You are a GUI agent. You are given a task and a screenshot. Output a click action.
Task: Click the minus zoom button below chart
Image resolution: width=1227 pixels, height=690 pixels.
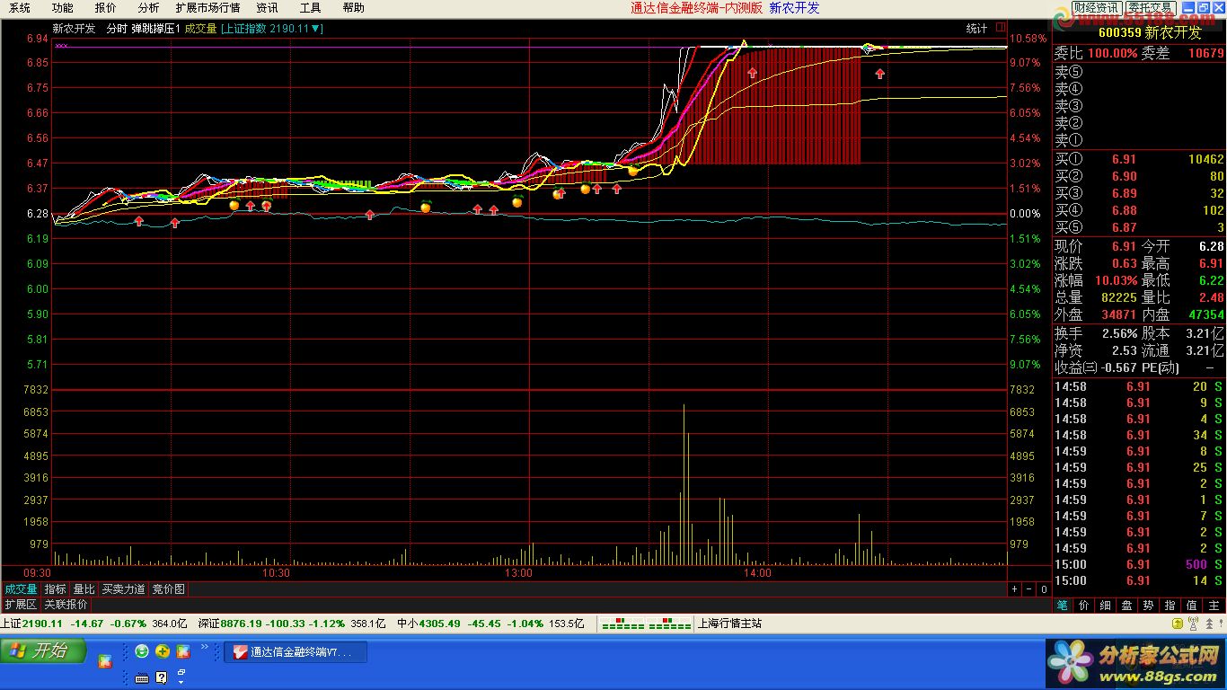[1028, 589]
